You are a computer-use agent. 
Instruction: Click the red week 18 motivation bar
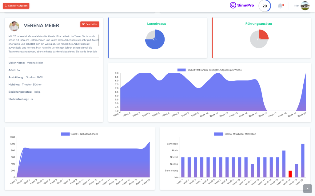click(290, 174)
